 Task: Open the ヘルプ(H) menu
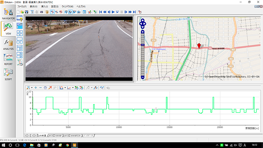[x=81, y=7]
